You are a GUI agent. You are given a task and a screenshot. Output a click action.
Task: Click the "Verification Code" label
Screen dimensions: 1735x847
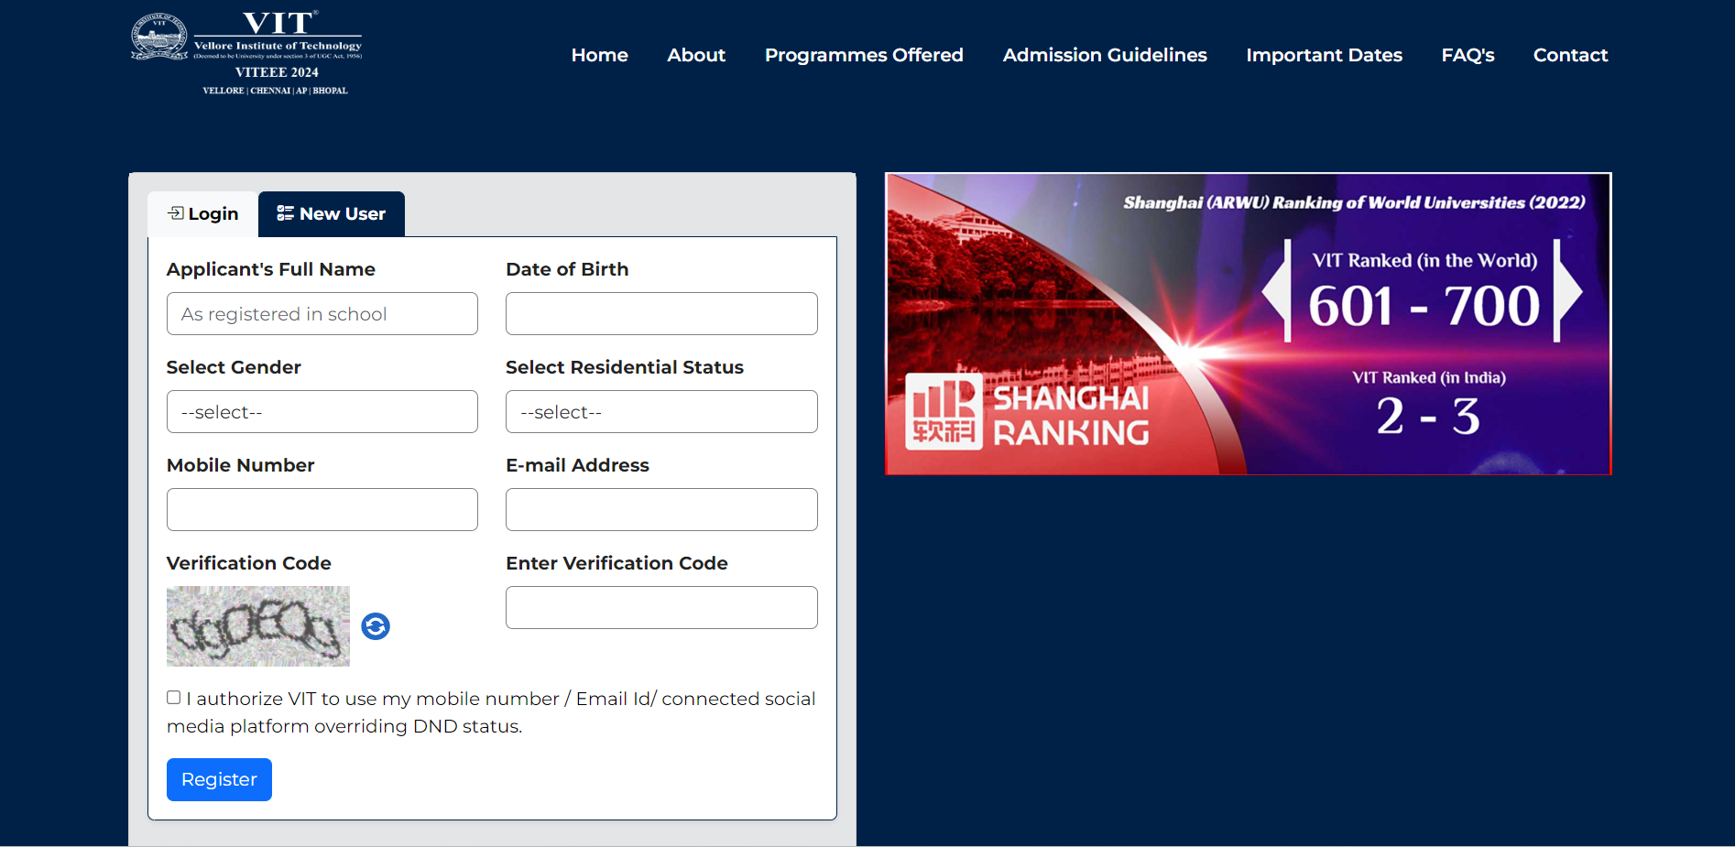pyautogui.click(x=249, y=563)
